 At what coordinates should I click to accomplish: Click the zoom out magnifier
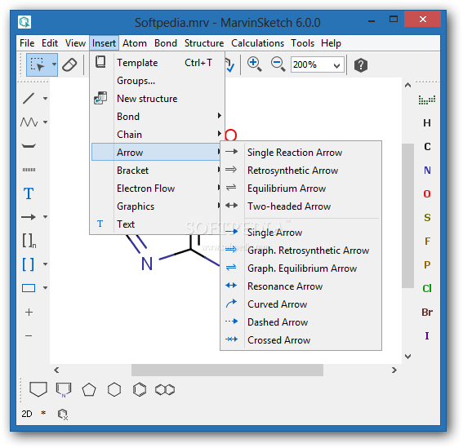(x=278, y=64)
